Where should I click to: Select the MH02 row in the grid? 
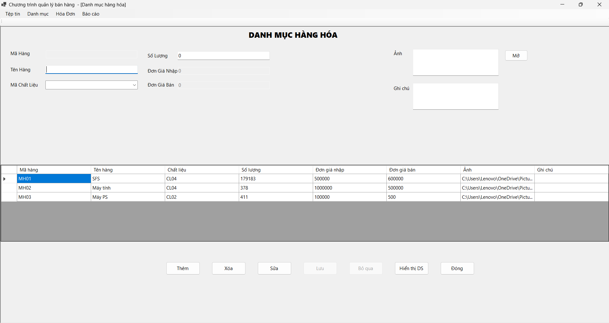(54, 188)
